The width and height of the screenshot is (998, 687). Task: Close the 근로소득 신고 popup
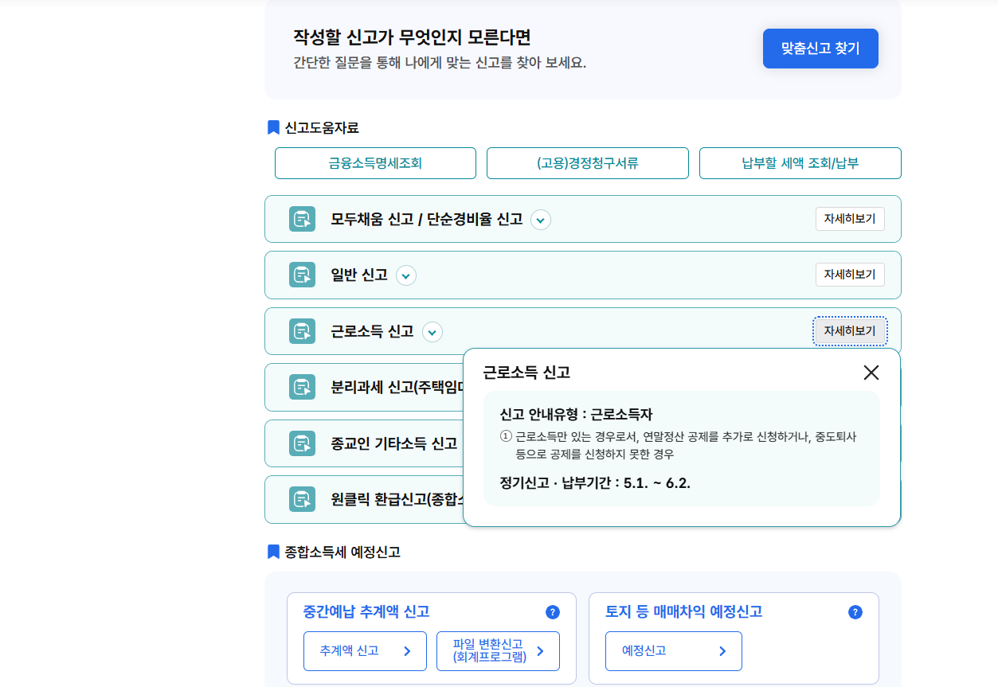point(871,373)
